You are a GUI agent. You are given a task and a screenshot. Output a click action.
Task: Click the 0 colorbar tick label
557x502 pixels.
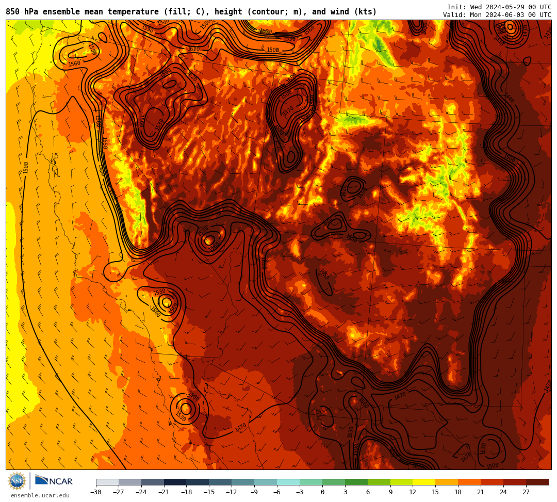point(322,492)
